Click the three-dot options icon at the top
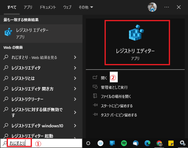 click(167, 7)
